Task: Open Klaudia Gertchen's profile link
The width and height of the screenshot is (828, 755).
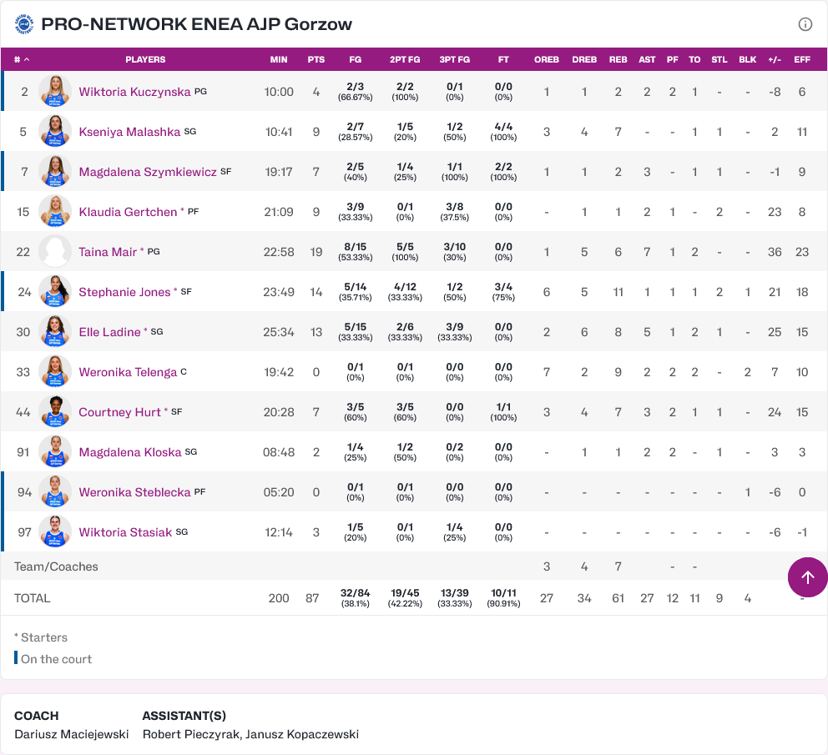Action: (128, 212)
